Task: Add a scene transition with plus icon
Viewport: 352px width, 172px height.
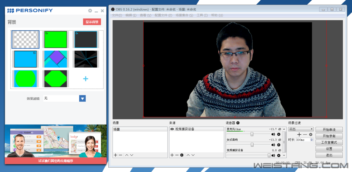Action: click(x=299, y=135)
